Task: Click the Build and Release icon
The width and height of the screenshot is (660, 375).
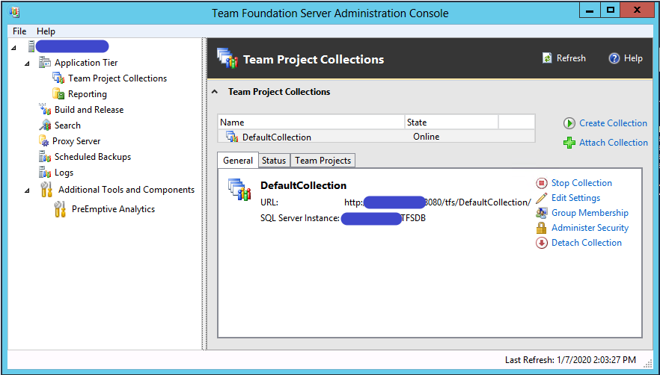Action: (45, 109)
